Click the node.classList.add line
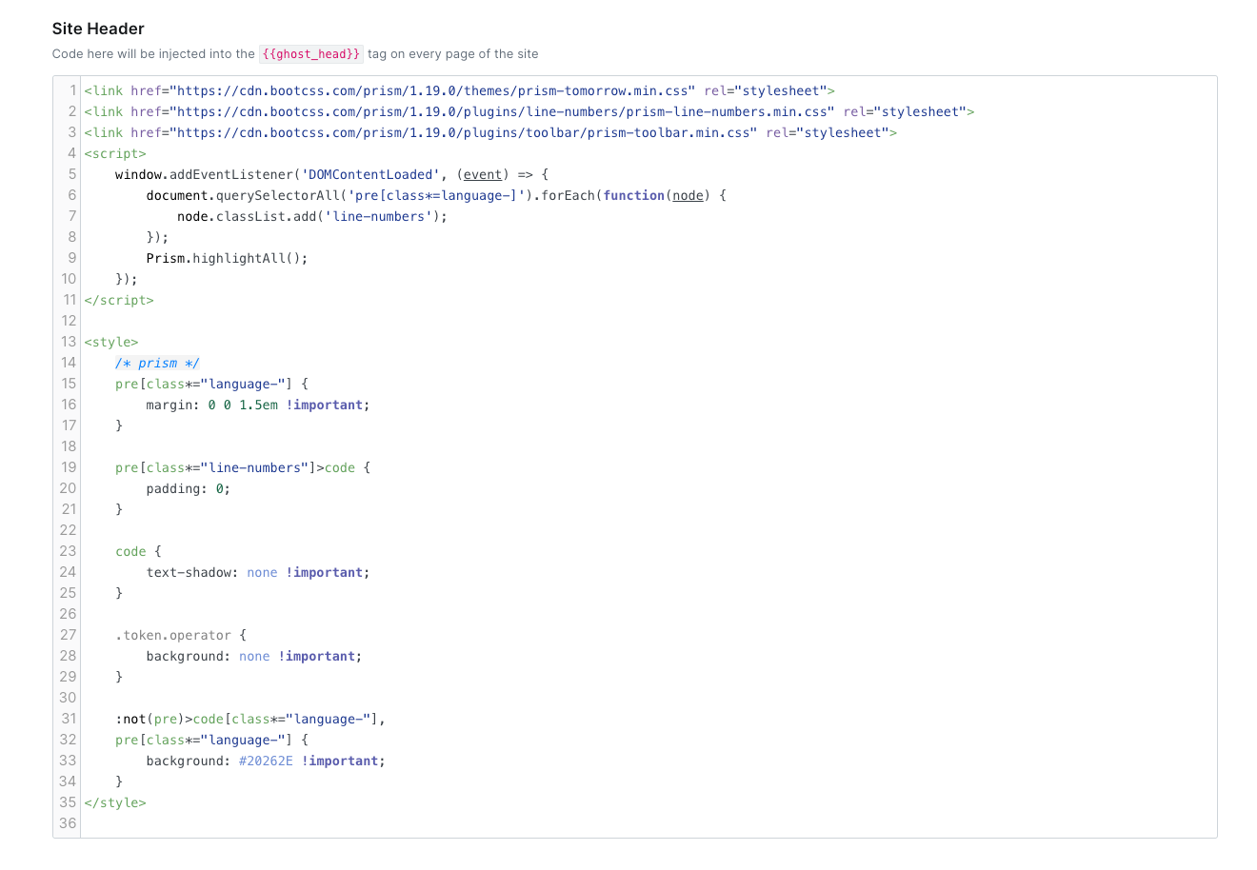 312,217
